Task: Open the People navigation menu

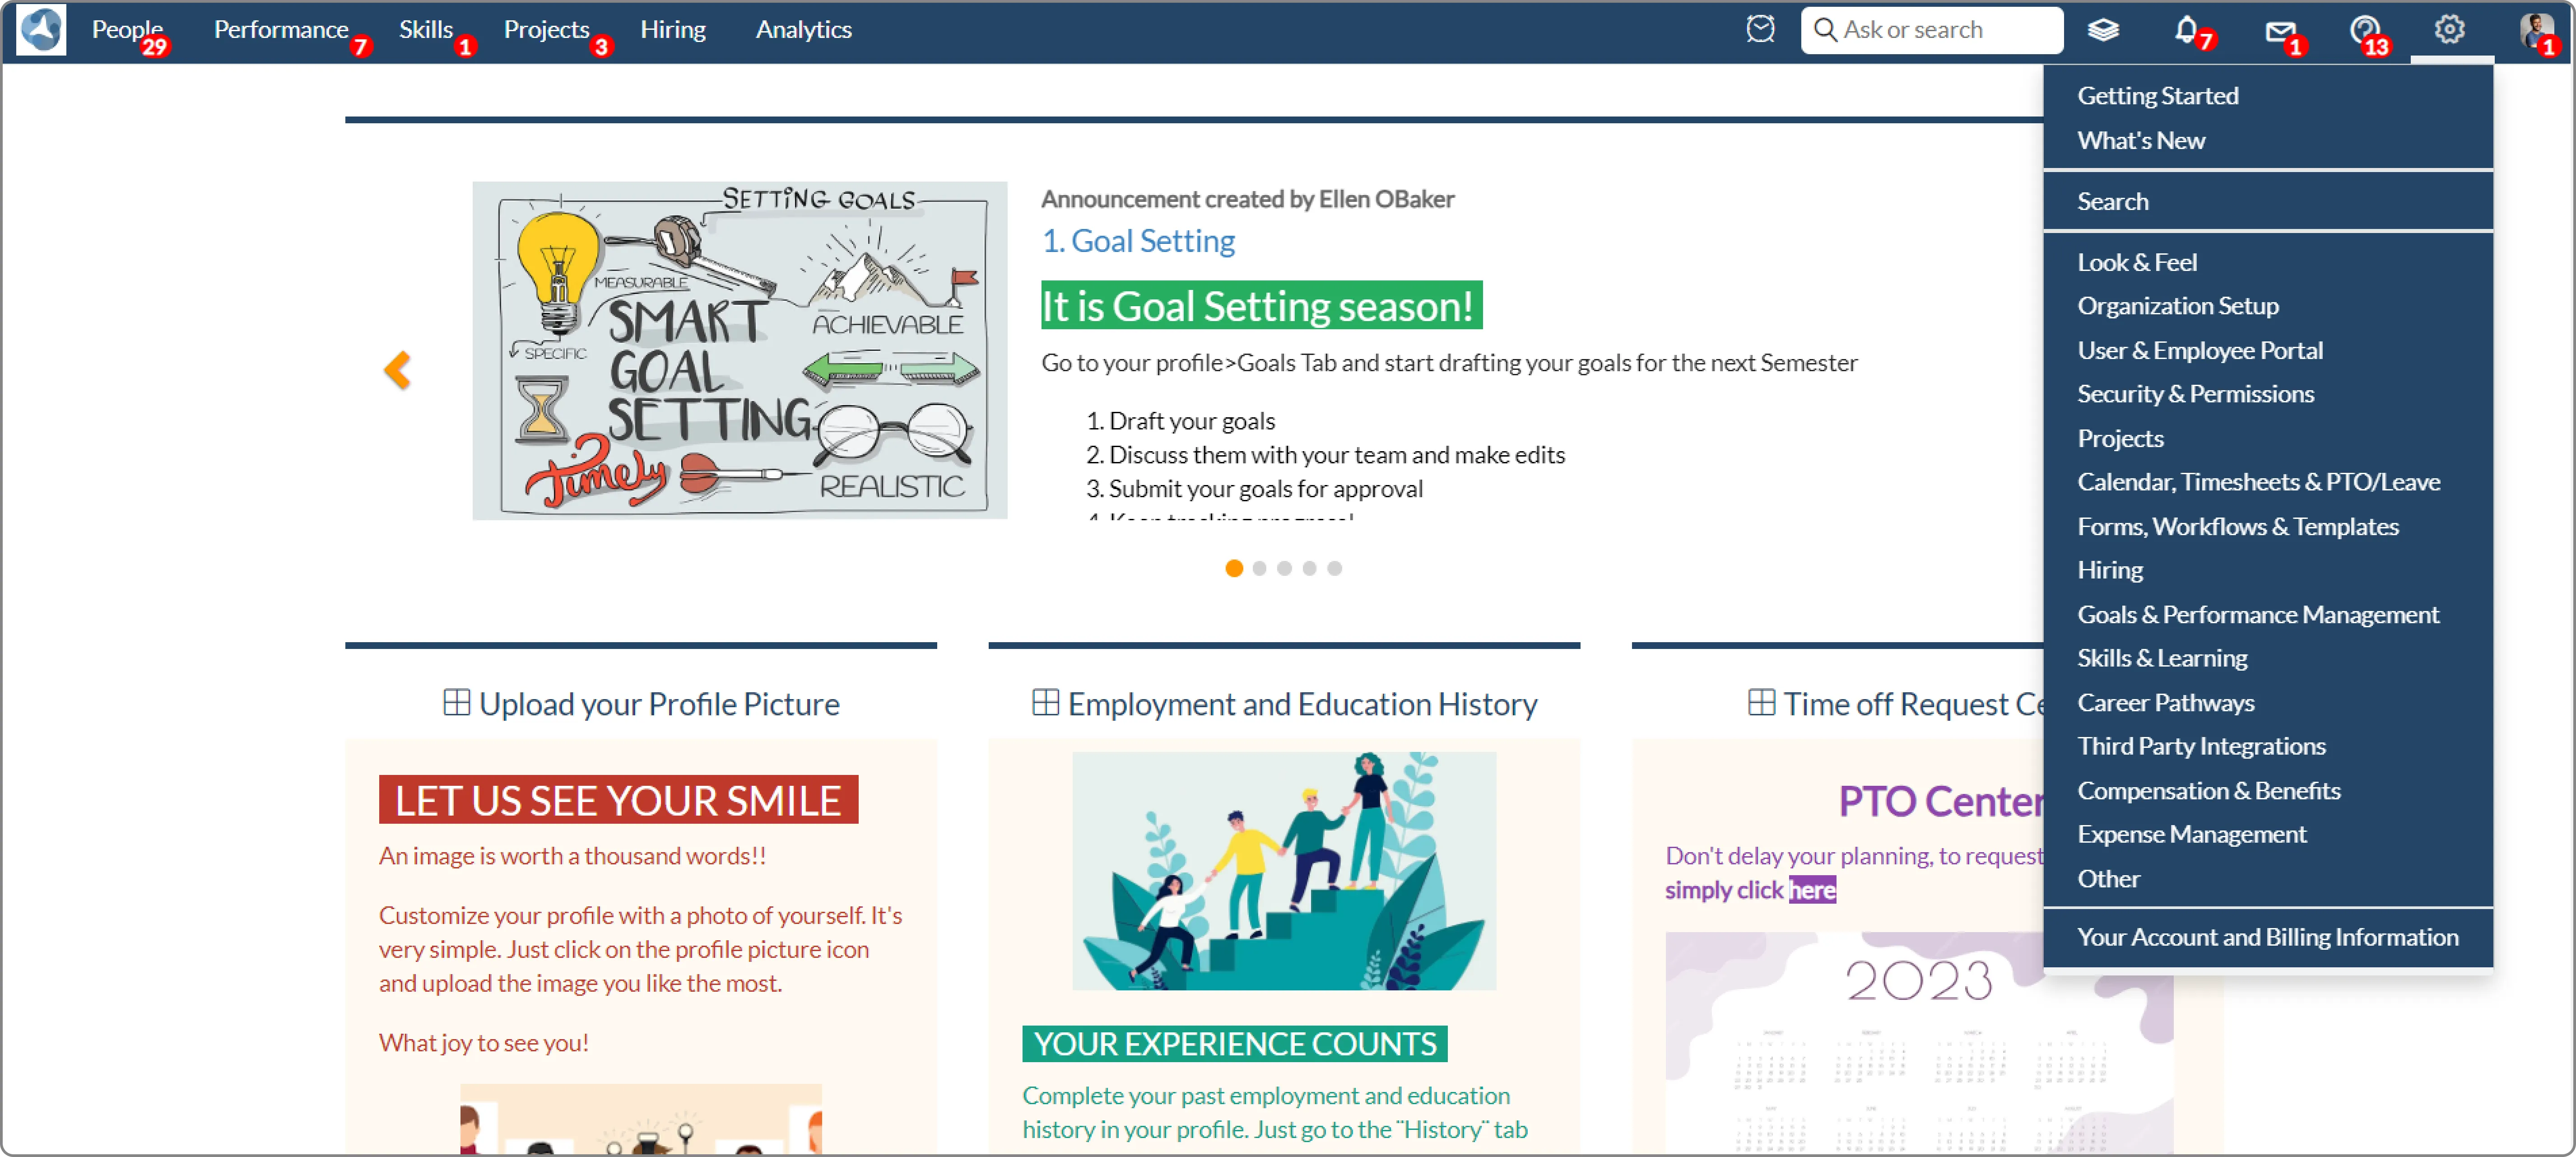Action: (x=127, y=30)
